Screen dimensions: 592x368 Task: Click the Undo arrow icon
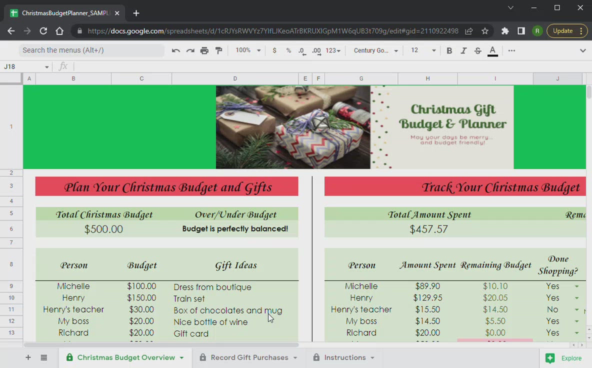point(175,50)
